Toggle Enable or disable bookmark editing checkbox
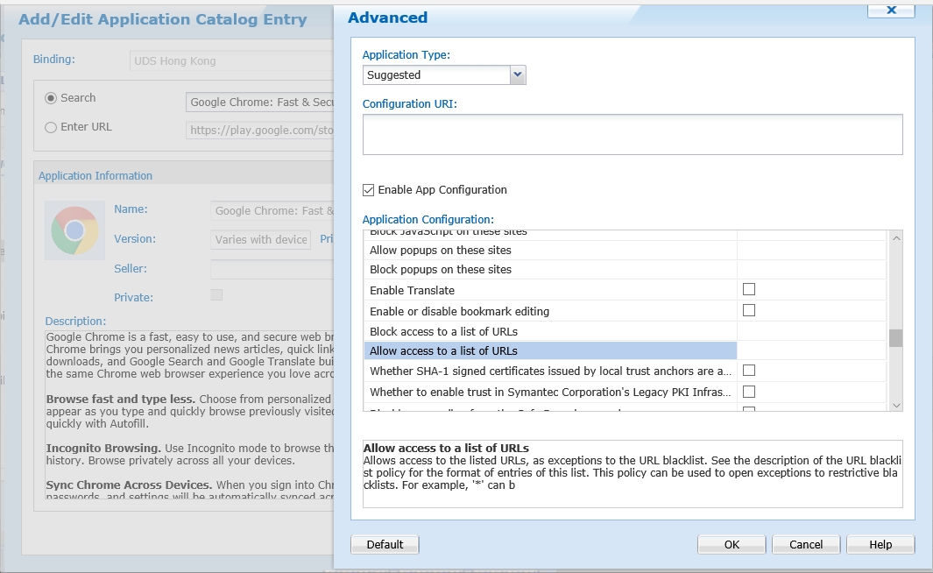The height and width of the screenshot is (573, 933). point(749,310)
